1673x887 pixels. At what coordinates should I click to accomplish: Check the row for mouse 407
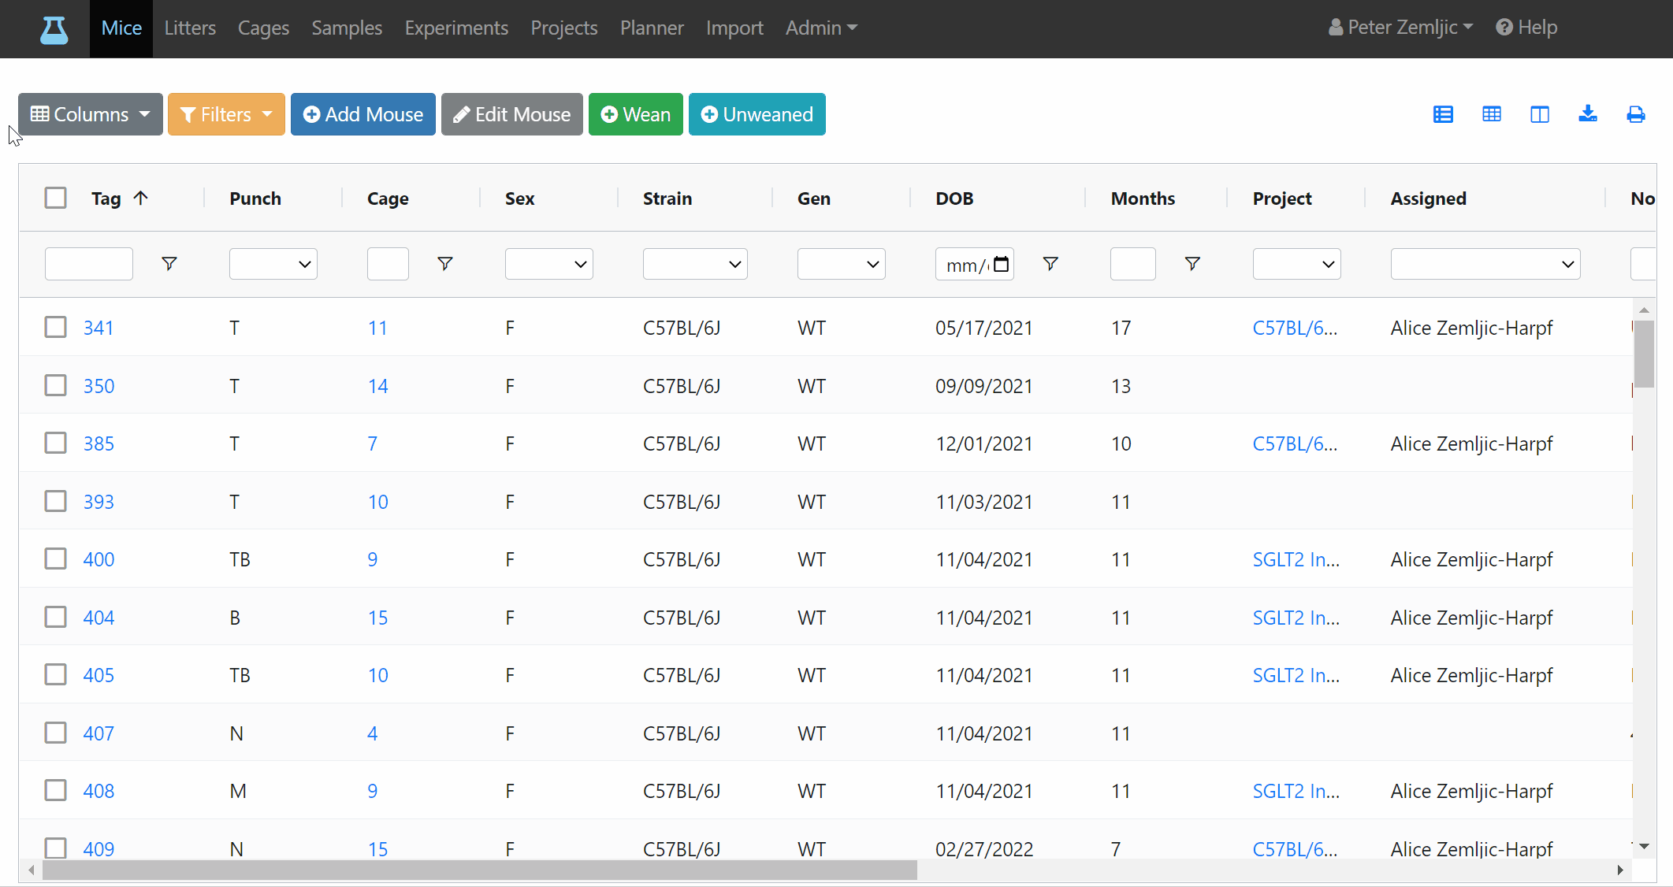click(x=55, y=733)
